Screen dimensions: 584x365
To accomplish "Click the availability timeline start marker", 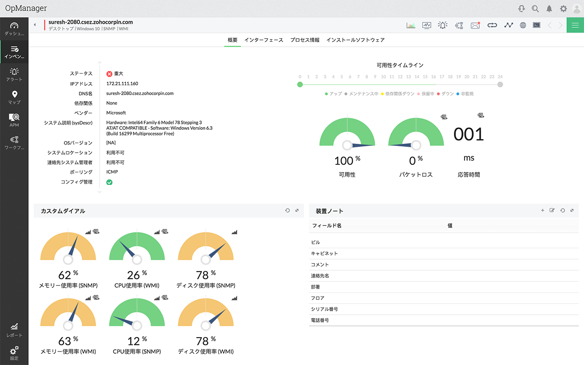I will pos(300,84).
